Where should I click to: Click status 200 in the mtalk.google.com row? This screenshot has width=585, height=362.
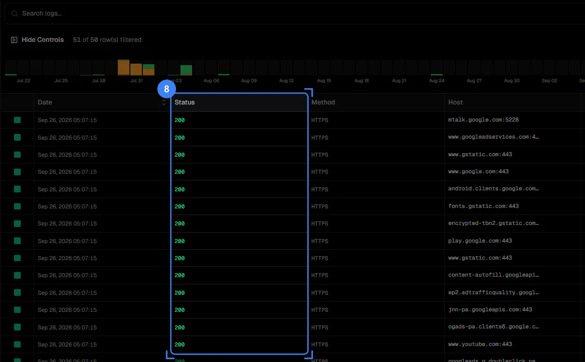click(x=180, y=120)
